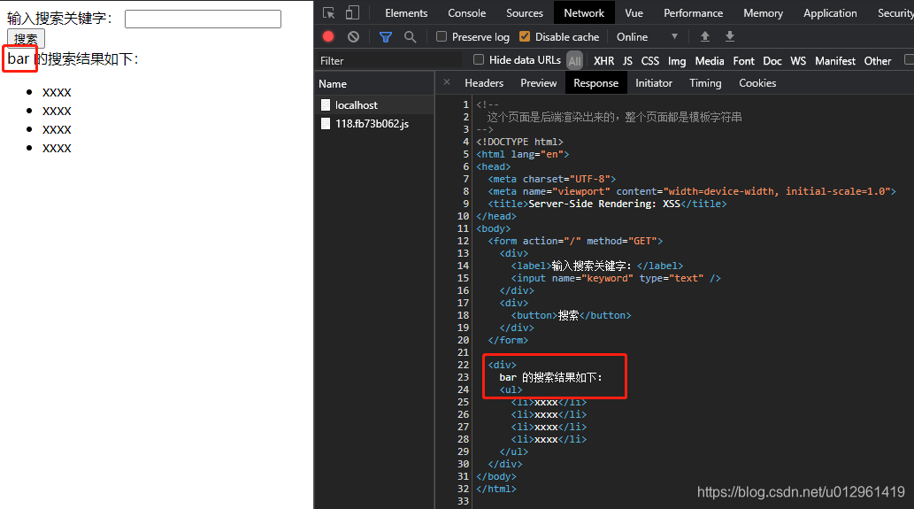The width and height of the screenshot is (914, 509).
Task: Show the Headers sub-tab
Action: click(484, 83)
